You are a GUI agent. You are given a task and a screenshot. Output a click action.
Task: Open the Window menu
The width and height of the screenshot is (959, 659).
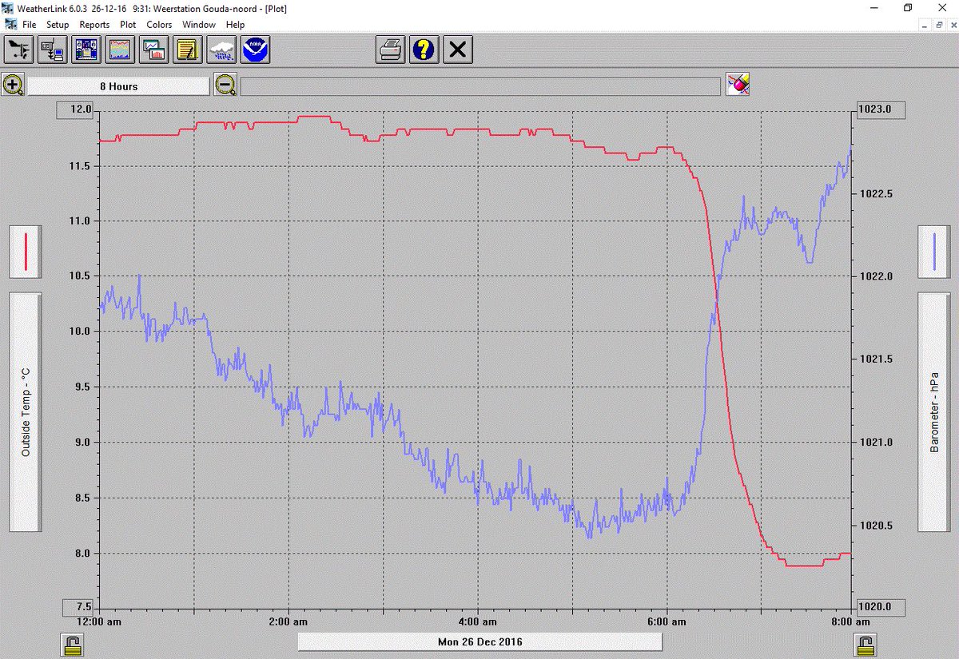198,25
